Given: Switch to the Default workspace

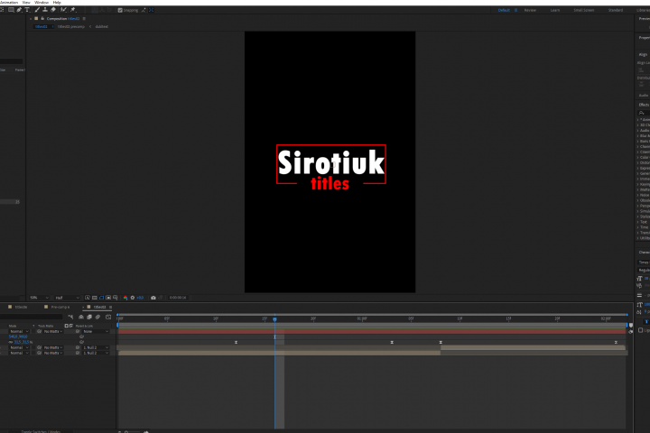Looking at the screenshot, I should pos(504,10).
